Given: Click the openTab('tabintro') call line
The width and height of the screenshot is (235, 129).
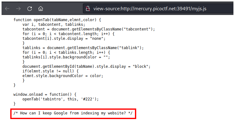Looking at the screenshot, I should click(60, 99).
